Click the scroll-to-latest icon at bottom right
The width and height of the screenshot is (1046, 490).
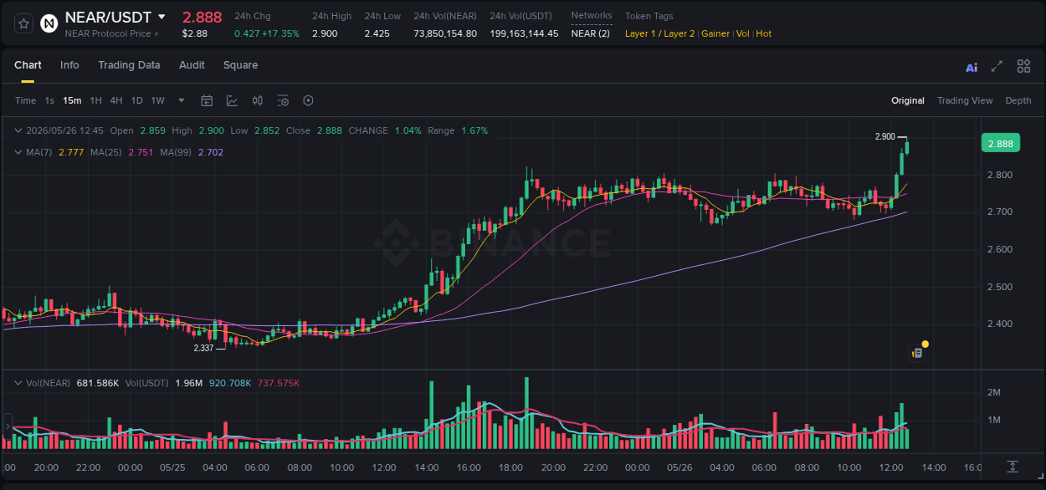click(1013, 467)
